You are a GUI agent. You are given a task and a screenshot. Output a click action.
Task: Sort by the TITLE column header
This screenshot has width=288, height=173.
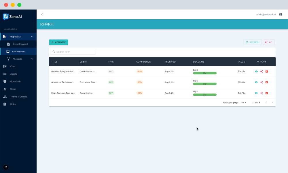click(x=54, y=62)
